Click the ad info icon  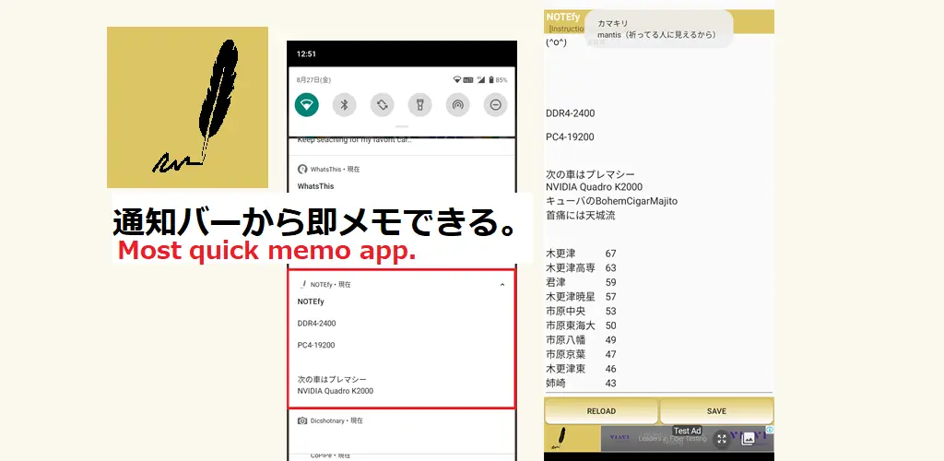pos(769,430)
